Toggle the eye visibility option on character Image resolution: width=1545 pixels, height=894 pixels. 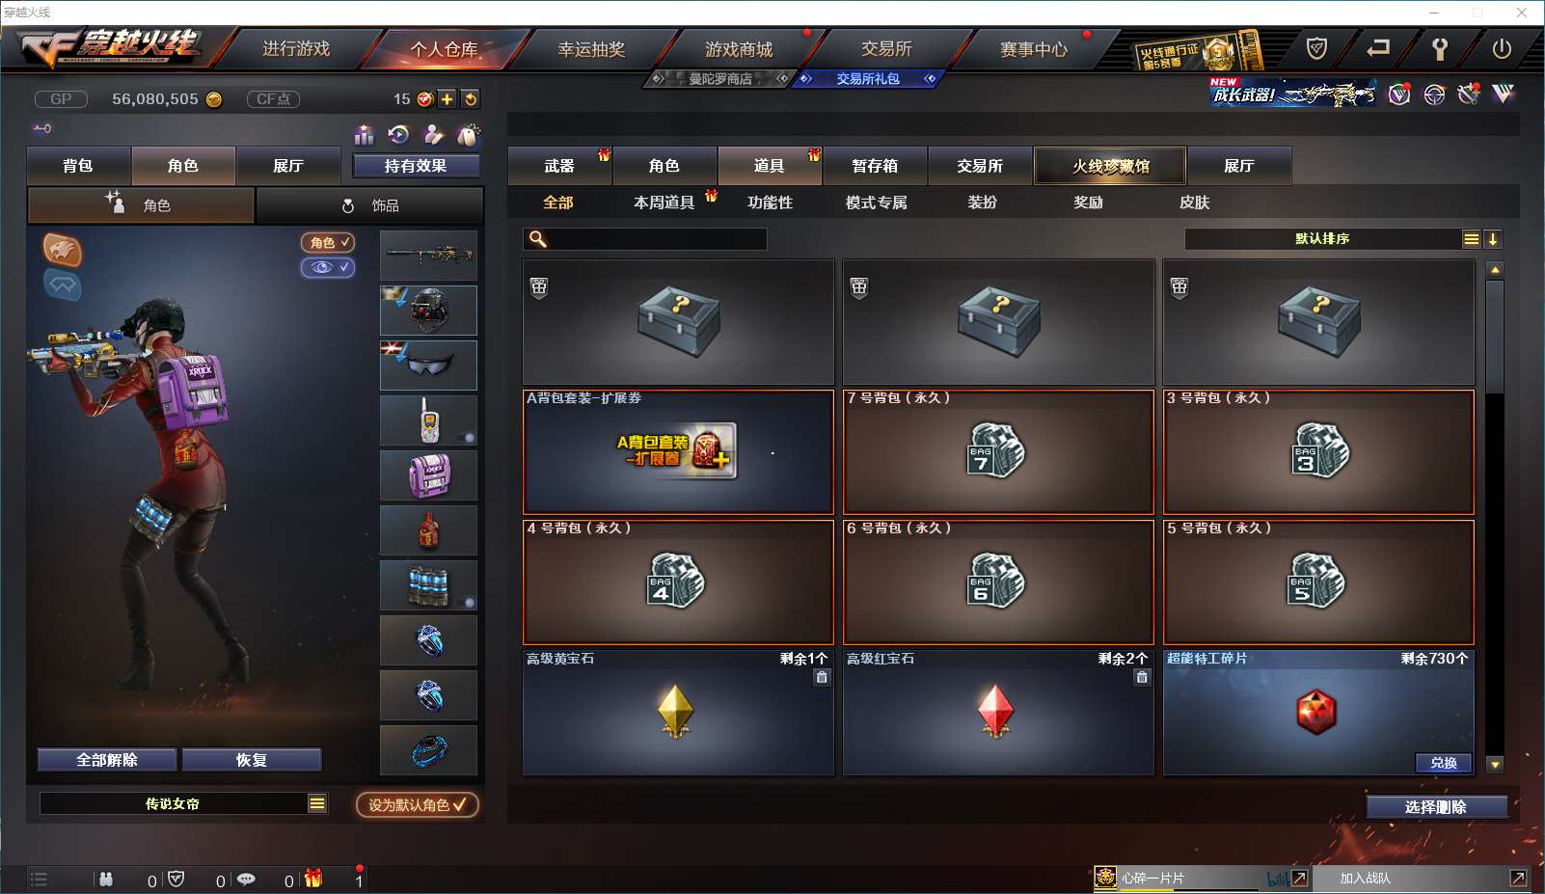point(328,267)
